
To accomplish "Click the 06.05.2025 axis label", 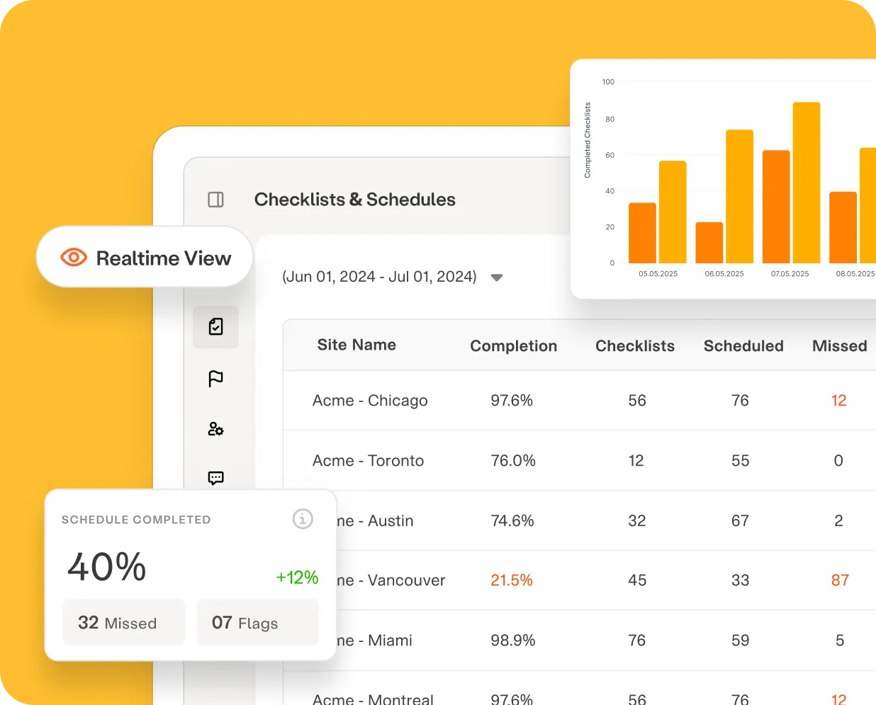I will point(724,274).
